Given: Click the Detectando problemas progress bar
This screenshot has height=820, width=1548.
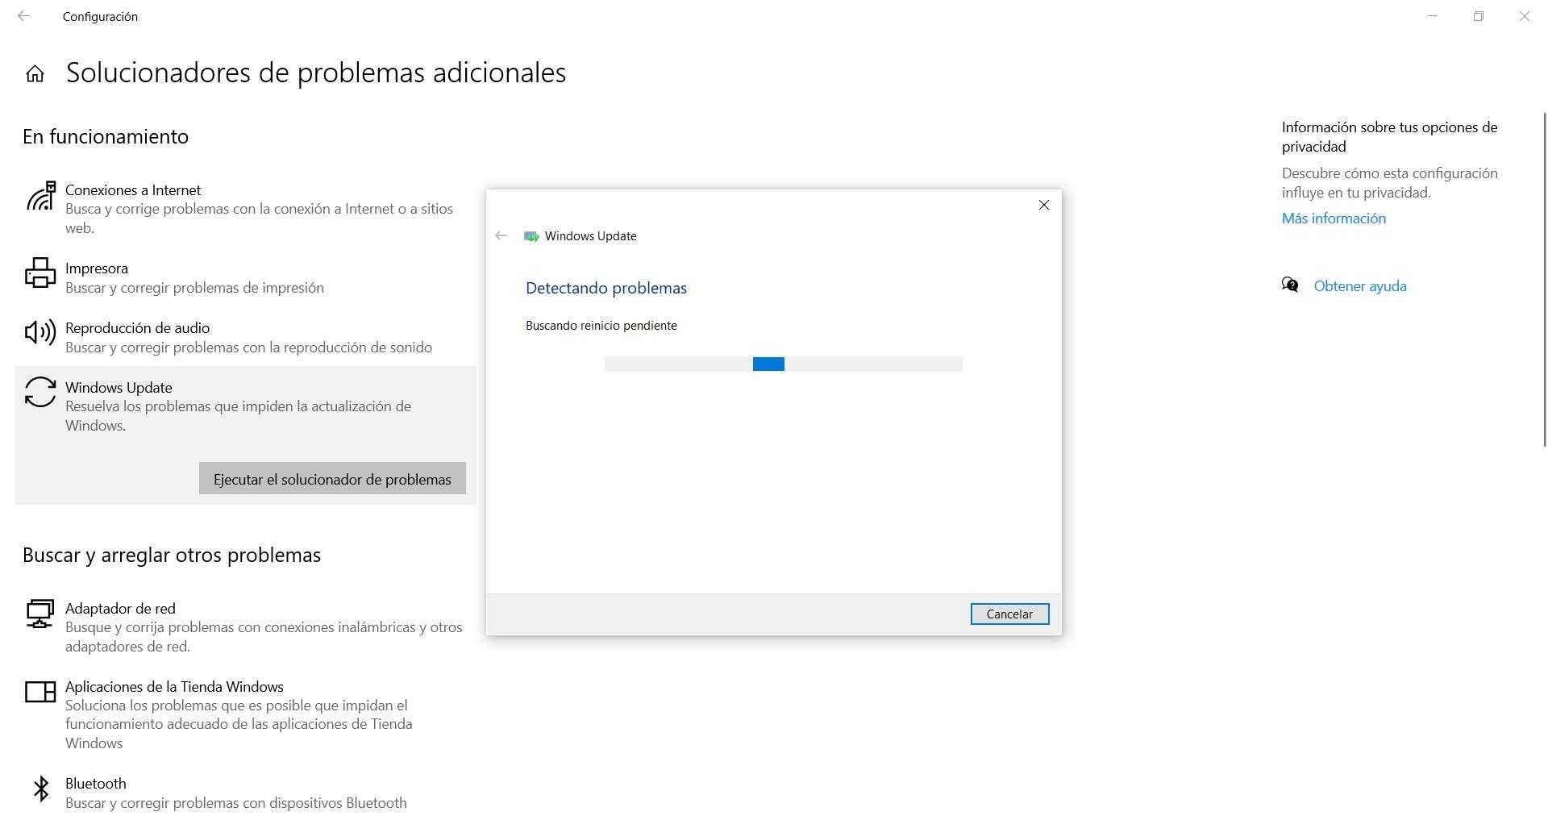Looking at the screenshot, I should coord(784,364).
